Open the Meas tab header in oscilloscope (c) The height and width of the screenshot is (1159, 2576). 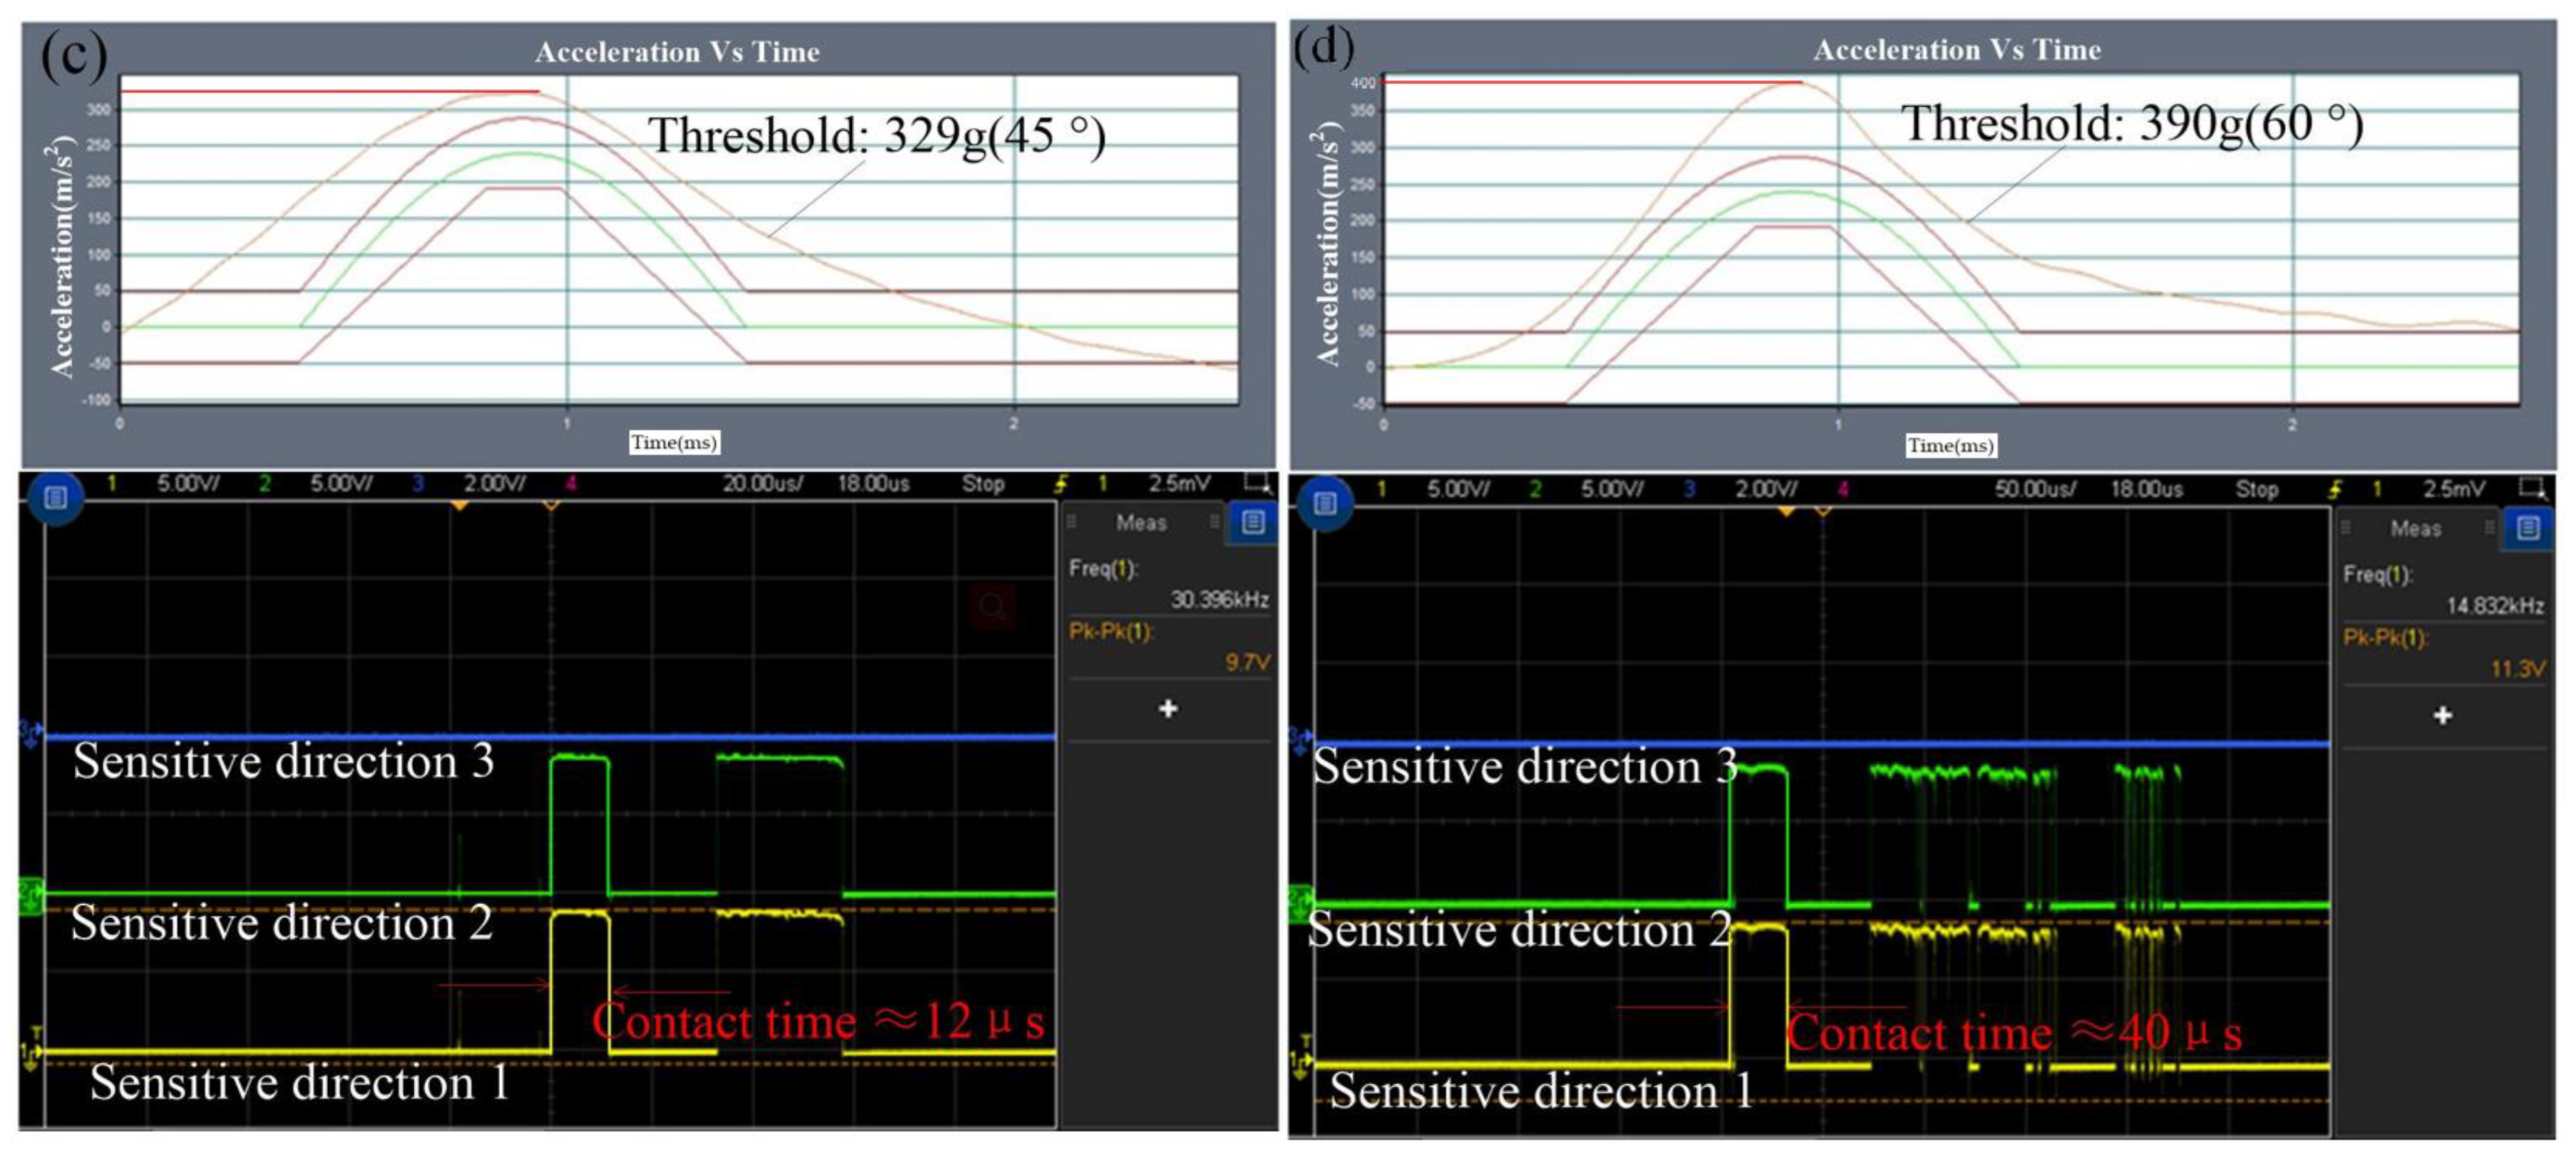[x=1141, y=522]
